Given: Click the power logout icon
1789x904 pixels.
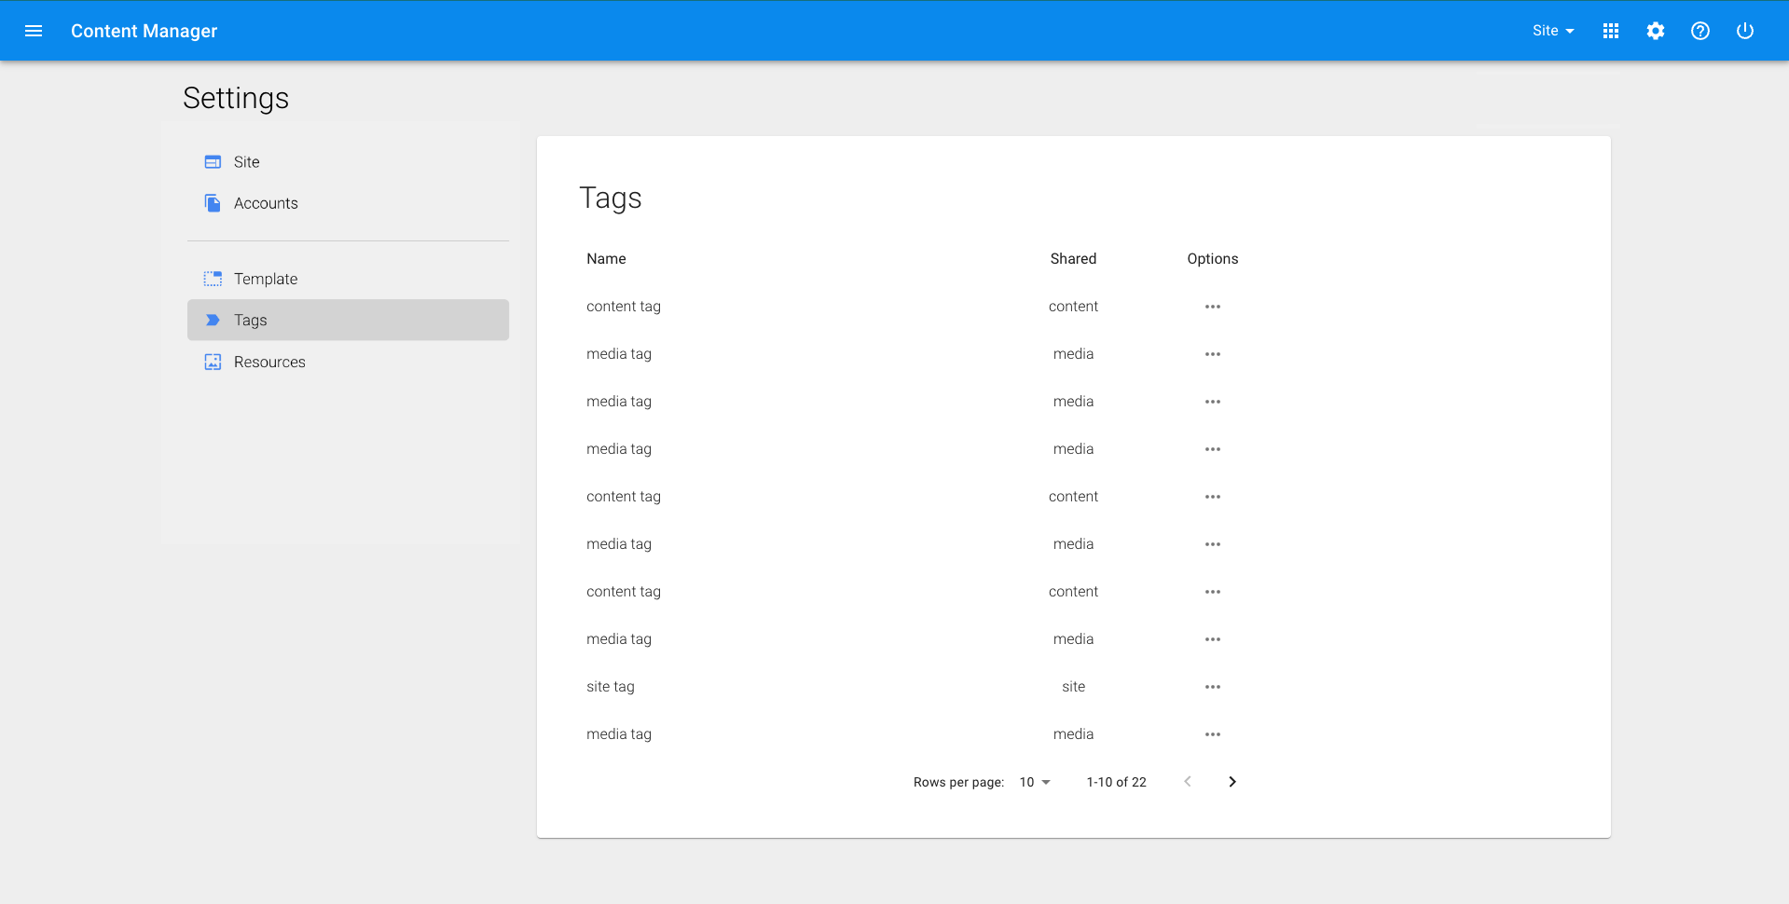Looking at the screenshot, I should 1744,31.
